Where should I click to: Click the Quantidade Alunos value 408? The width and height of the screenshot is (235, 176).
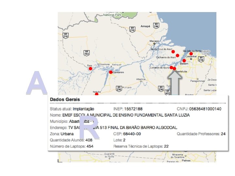pyautogui.click(x=89, y=140)
